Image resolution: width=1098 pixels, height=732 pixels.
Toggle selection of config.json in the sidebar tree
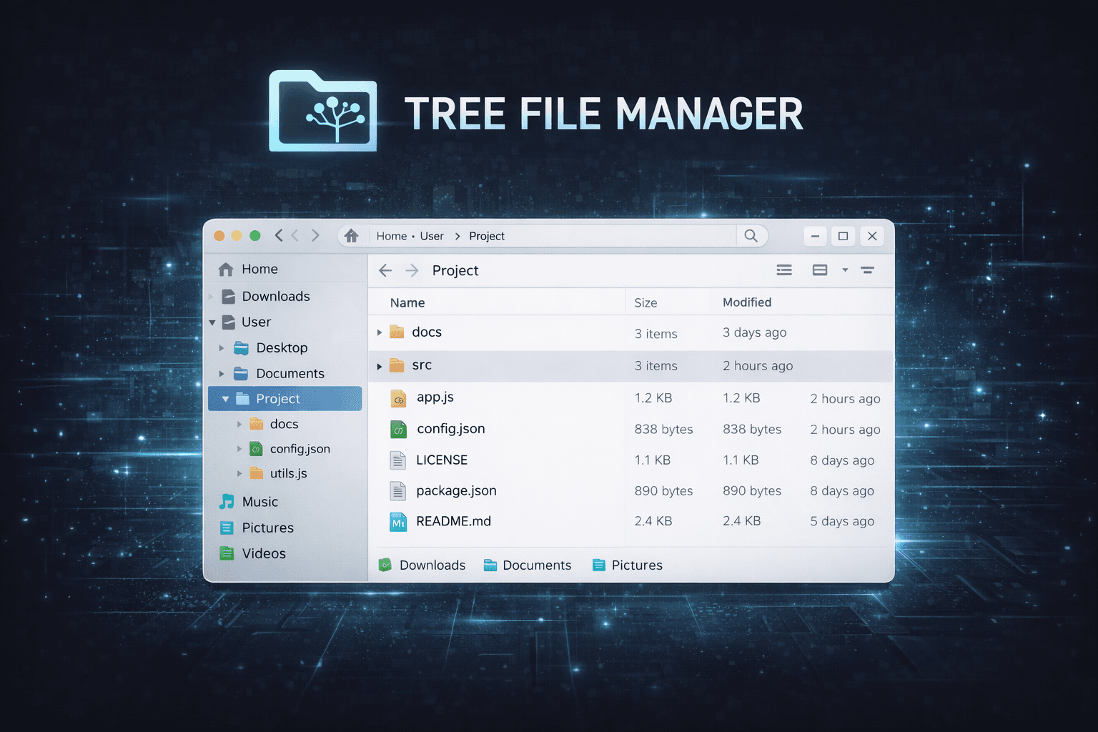300,448
